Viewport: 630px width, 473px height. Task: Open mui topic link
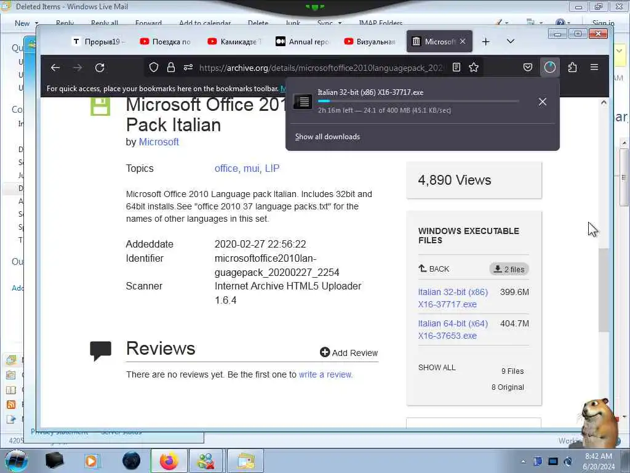click(252, 169)
